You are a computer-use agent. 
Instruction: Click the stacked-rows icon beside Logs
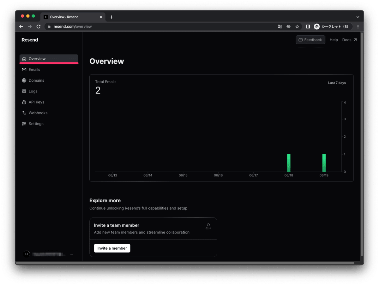(x=24, y=91)
